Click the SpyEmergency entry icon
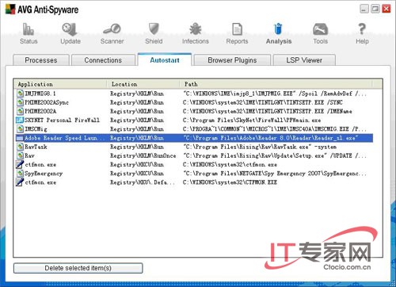Screen dimensions: 396x287 [x=20, y=174]
